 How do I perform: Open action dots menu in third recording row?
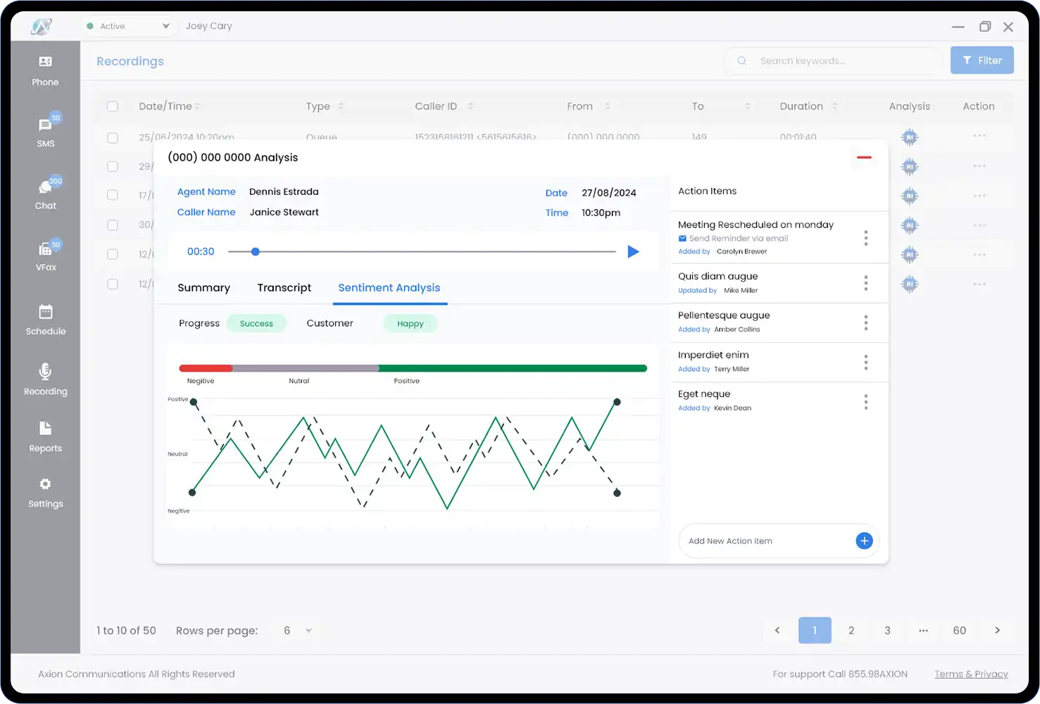click(x=979, y=196)
